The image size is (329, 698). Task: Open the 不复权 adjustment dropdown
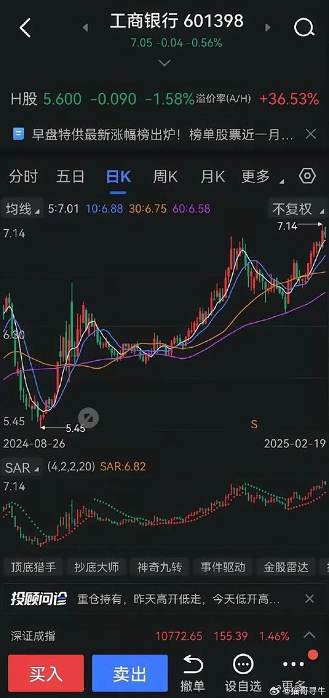(297, 208)
